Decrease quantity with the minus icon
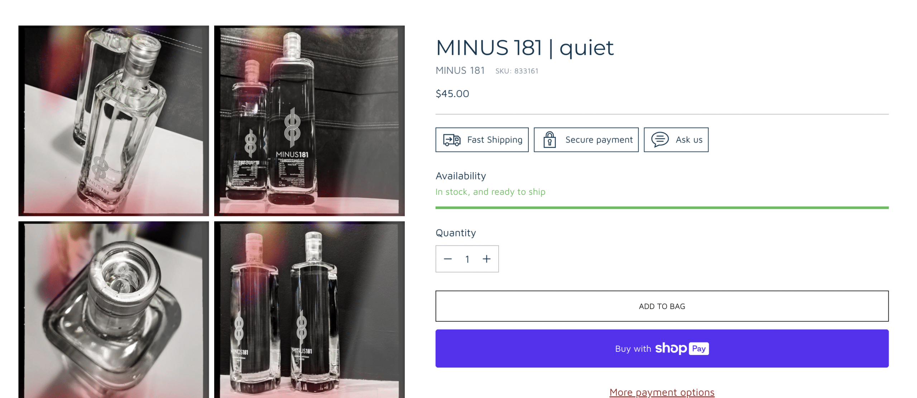The image size is (917, 398). coord(447,259)
